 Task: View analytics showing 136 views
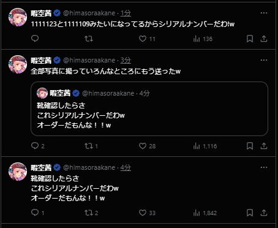click(x=203, y=39)
